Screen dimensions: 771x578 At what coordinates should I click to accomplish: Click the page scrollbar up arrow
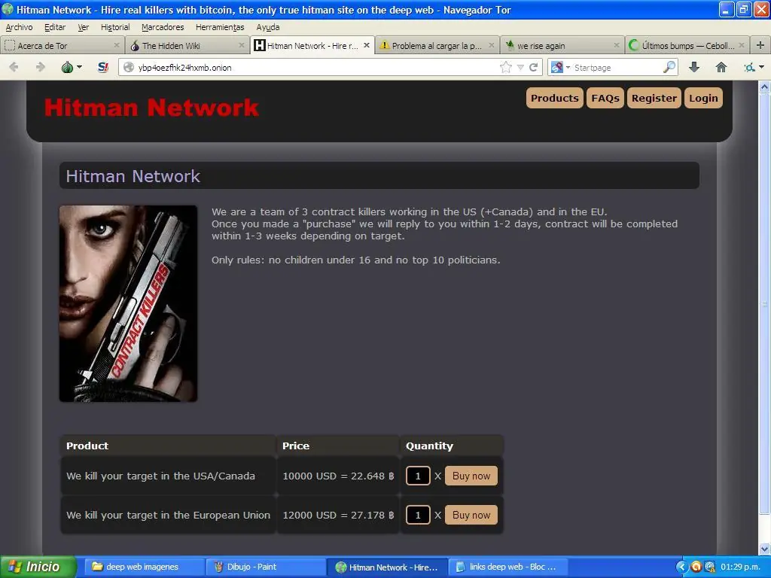click(x=764, y=87)
